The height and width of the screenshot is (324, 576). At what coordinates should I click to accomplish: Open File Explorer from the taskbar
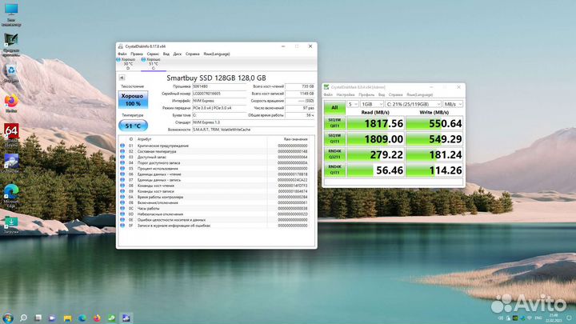(67, 318)
